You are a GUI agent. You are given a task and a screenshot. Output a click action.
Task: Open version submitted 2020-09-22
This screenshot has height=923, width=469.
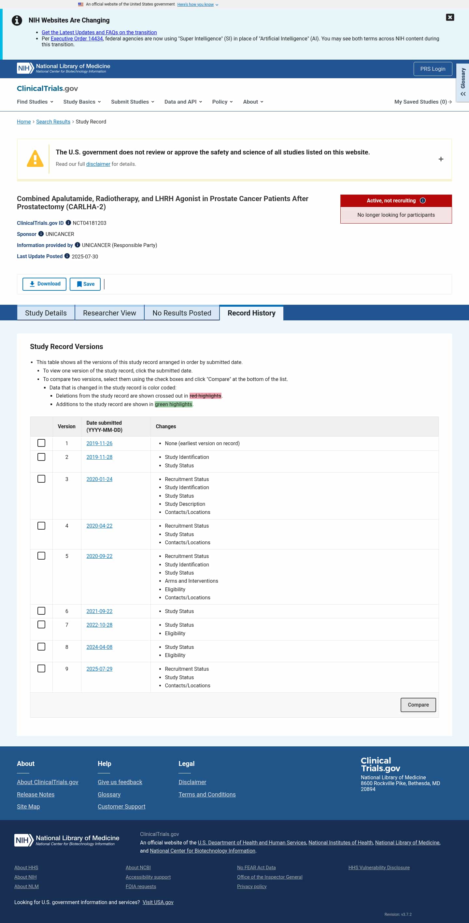[99, 556]
